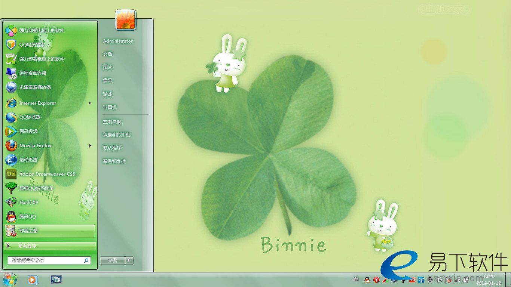This screenshot has width=511, height=287.
Task: Click the 搜索程序和文件 search box
Action: [x=46, y=260]
